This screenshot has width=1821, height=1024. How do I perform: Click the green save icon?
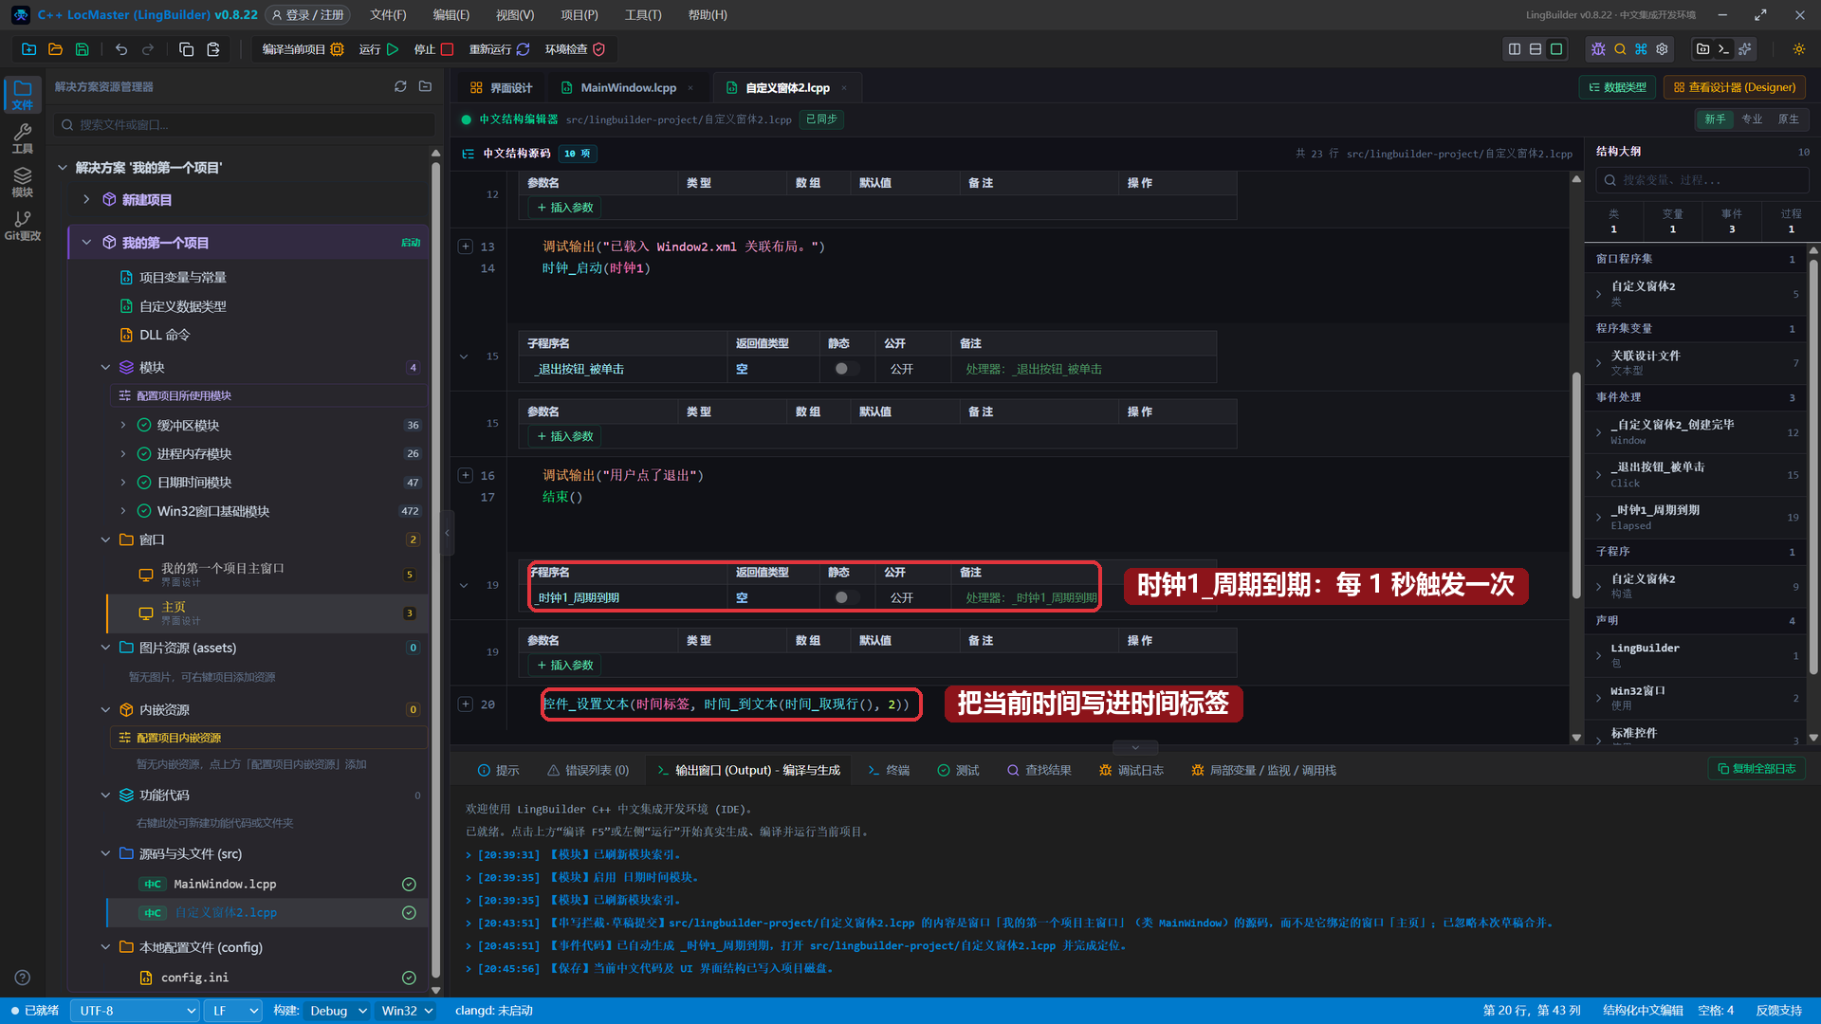pyautogui.click(x=82, y=49)
